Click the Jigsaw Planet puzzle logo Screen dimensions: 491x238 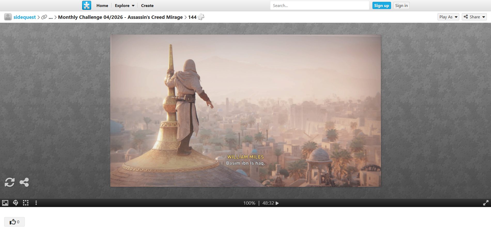pyautogui.click(x=87, y=5)
